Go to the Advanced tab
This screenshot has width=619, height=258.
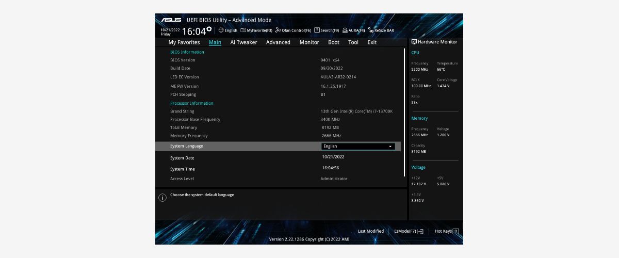(x=278, y=42)
